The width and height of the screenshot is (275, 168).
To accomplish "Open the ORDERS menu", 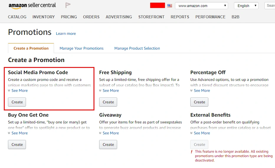I will (91, 17).
